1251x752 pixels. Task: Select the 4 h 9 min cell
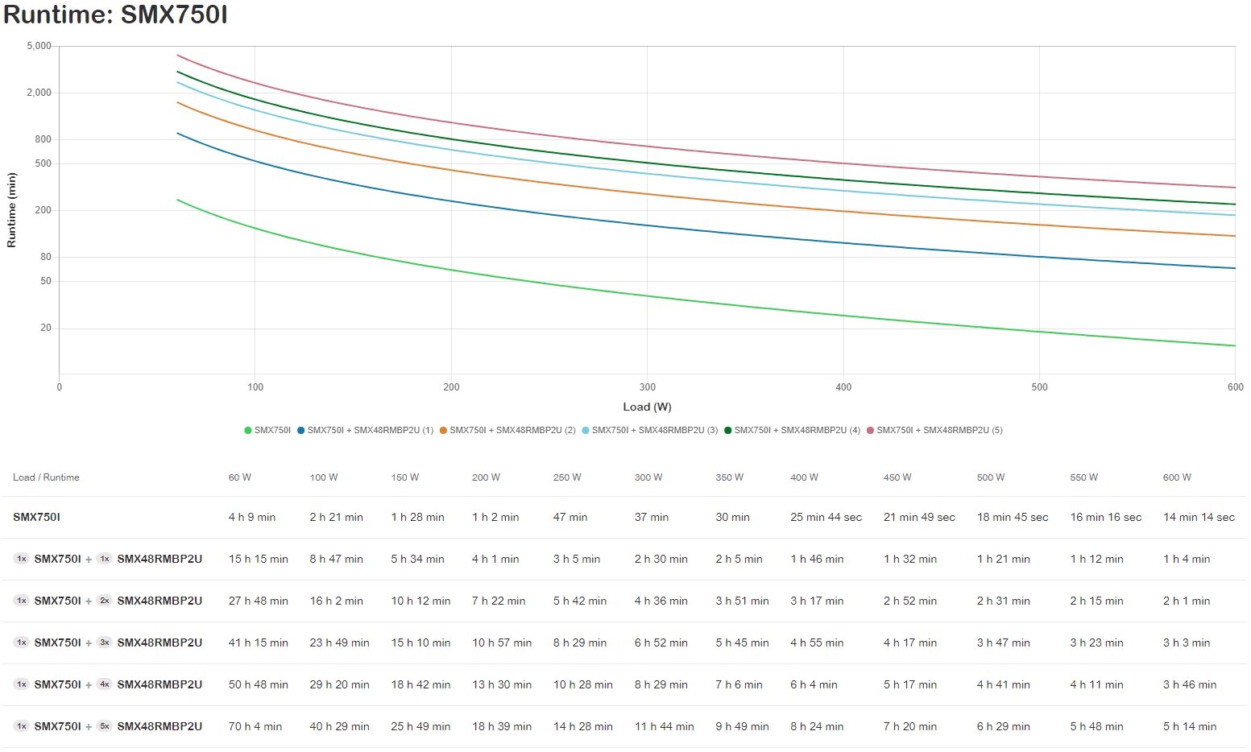click(252, 517)
